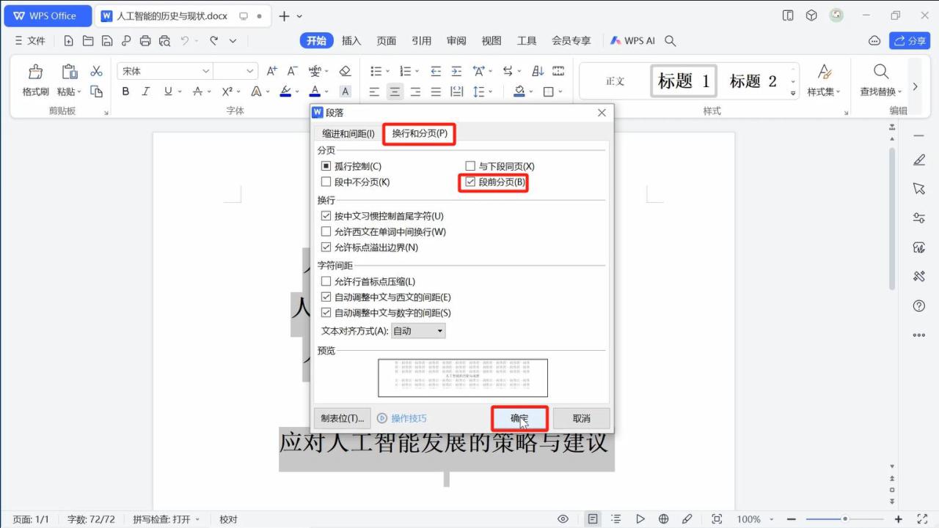Click the Paste (粘贴) clipboard icon
Viewport: 939px width, 528px height.
click(x=70, y=72)
